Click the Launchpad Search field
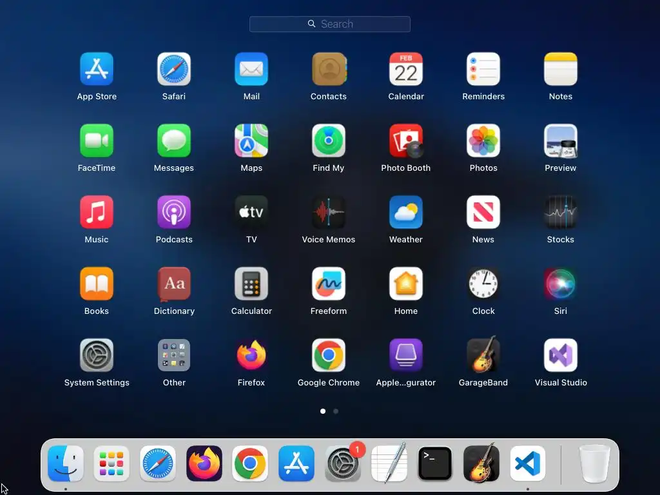660x495 pixels. (330, 24)
